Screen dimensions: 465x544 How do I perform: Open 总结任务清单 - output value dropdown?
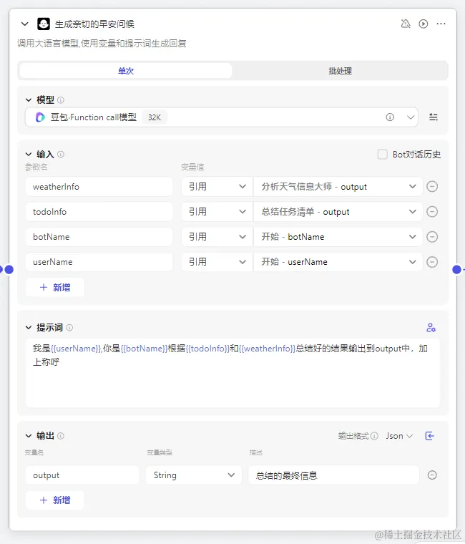pos(338,212)
